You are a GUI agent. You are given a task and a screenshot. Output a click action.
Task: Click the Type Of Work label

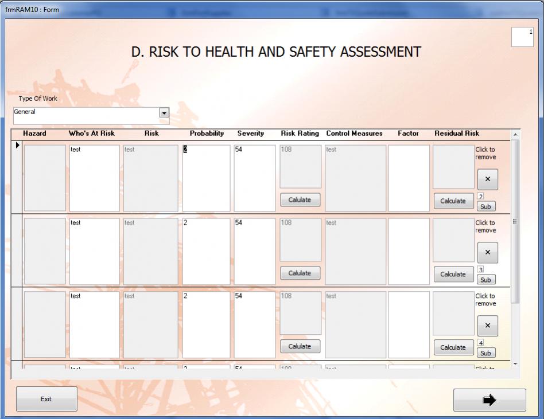[38, 99]
